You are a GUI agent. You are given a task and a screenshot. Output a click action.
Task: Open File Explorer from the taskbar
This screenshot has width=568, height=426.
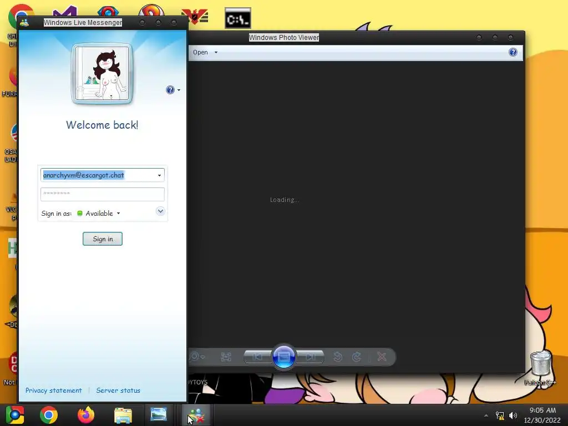coord(123,415)
